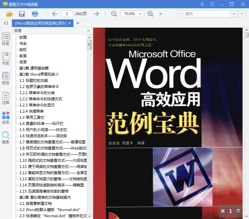Open the 注释 annotations panel

pyautogui.click(x=6, y=98)
